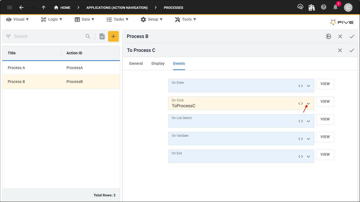Click the up arrow navigation icon
Viewport: 360px width, 202px height.
coord(44,7)
